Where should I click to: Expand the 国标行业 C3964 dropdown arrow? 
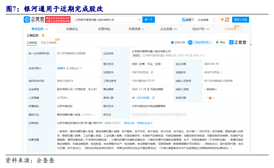[94, 114]
